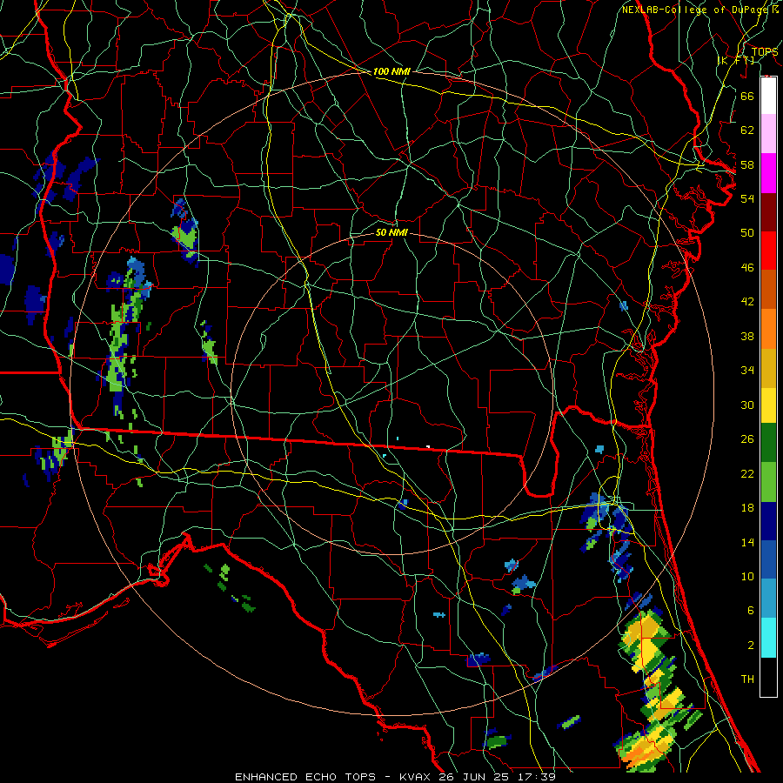Click the "100 NMI" range ring label
Viewport: 783px width, 783px height.
391,71
